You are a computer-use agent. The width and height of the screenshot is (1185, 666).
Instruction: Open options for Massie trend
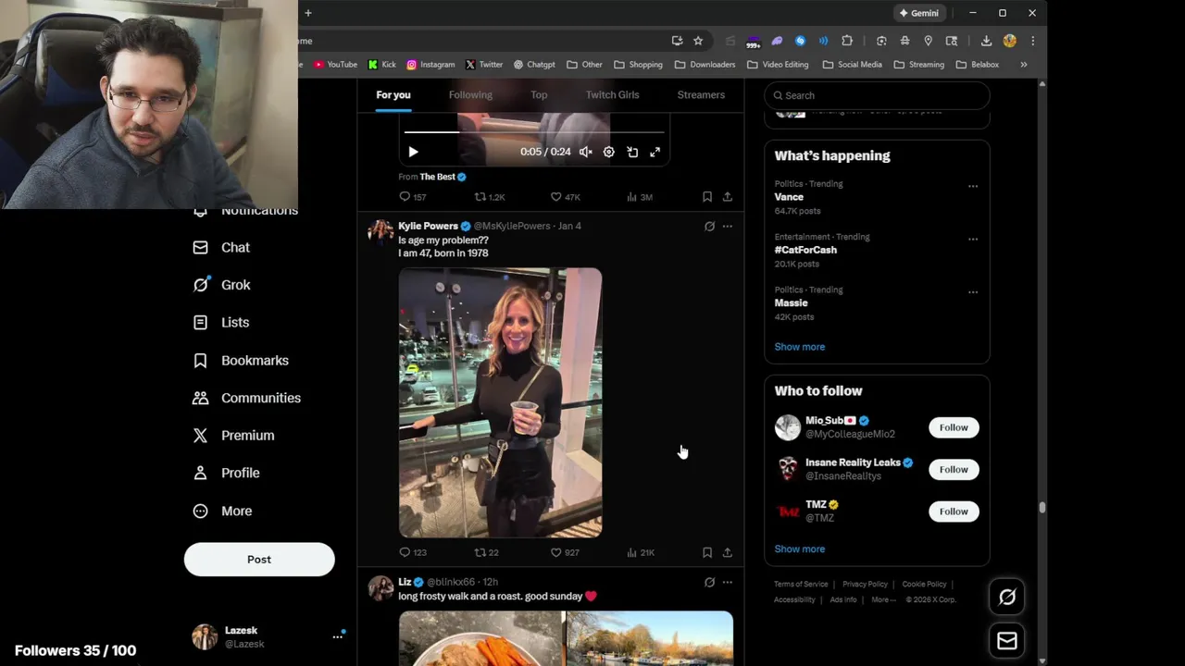click(x=973, y=291)
